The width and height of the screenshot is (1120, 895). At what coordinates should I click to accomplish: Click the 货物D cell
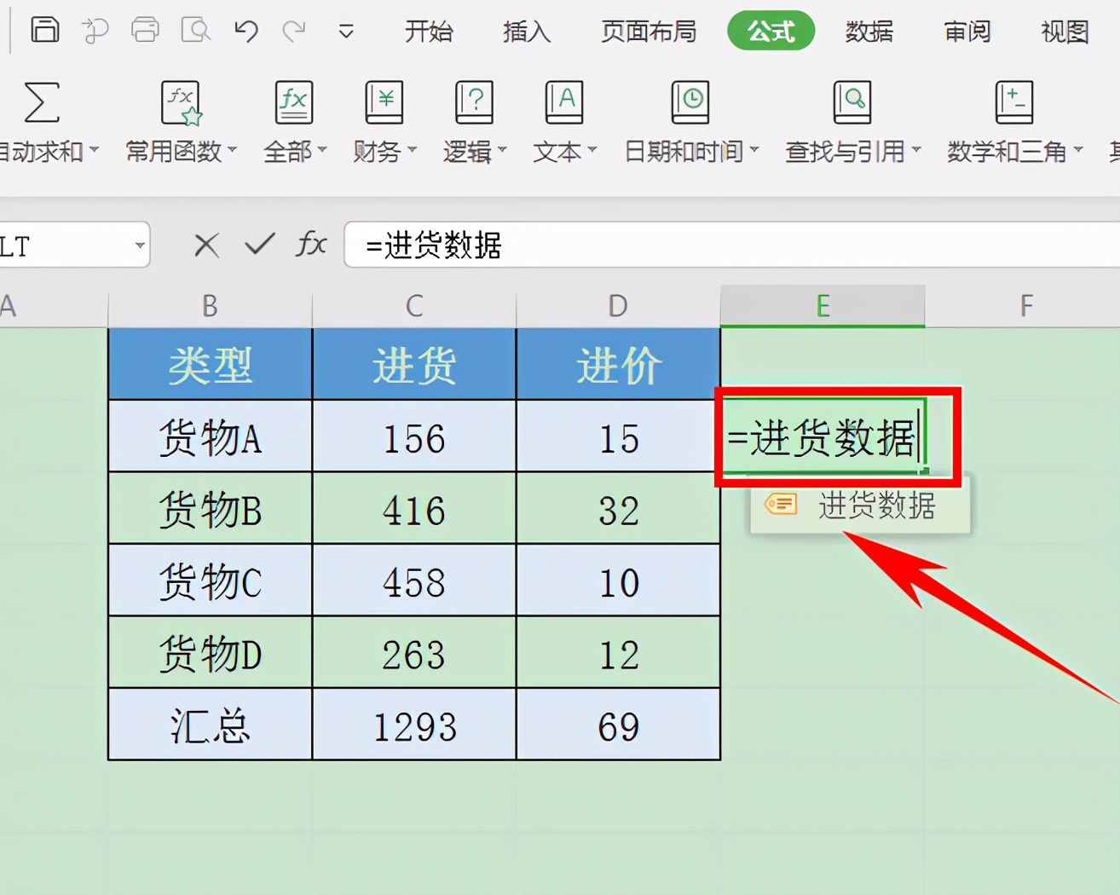coord(210,653)
